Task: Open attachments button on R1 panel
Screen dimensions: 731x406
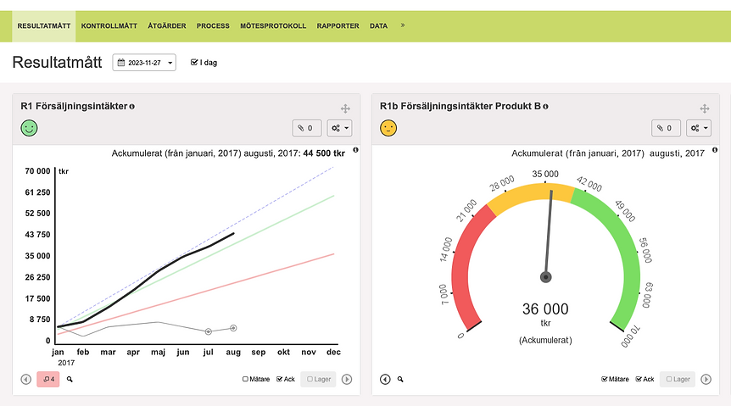Action: click(x=307, y=128)
